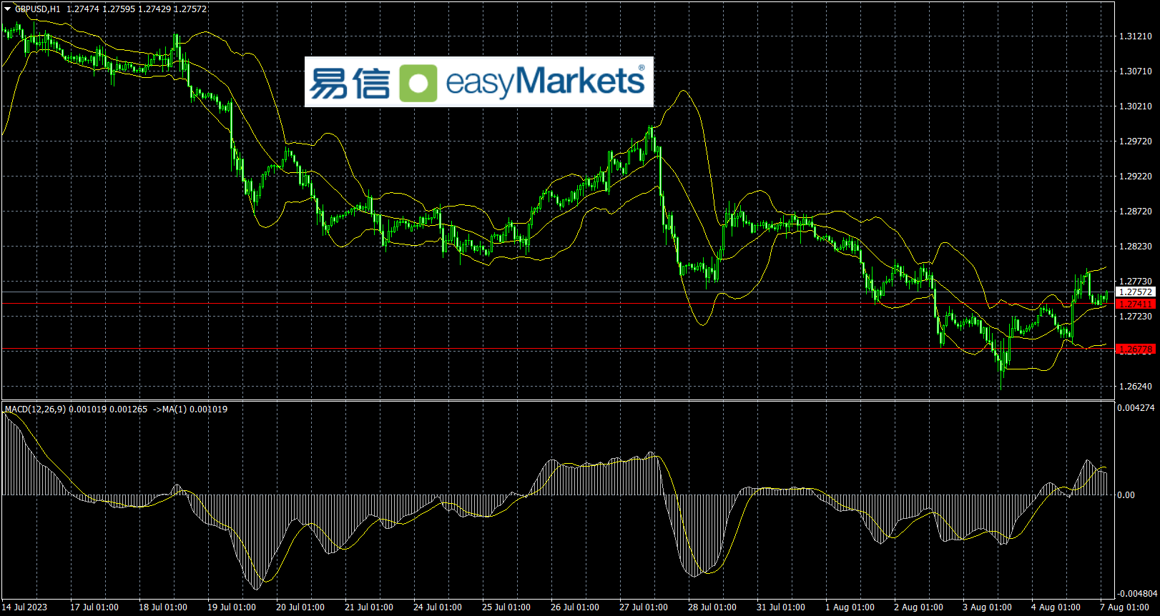
Task: Click the 4 Aug 01:00 time label
Action: pyautogui.click(x=1056, y=607)
